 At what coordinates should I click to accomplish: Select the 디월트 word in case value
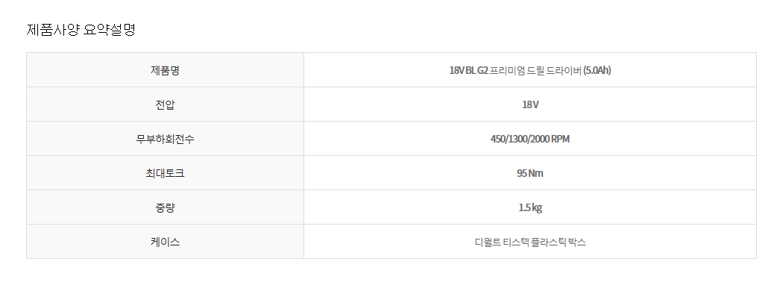pyautogui.click(x=488, y=242)
